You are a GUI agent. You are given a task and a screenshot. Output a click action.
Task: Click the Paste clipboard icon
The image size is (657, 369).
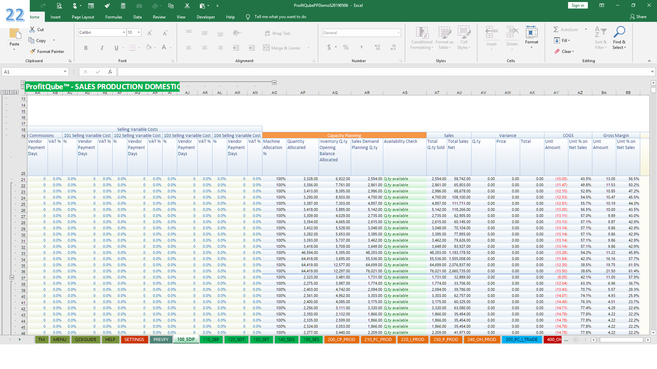point(14,34)
